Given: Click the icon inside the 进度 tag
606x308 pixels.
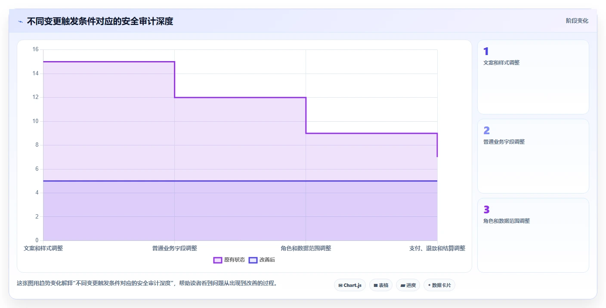Looking at the screenshot, I should tap(402, 285).
